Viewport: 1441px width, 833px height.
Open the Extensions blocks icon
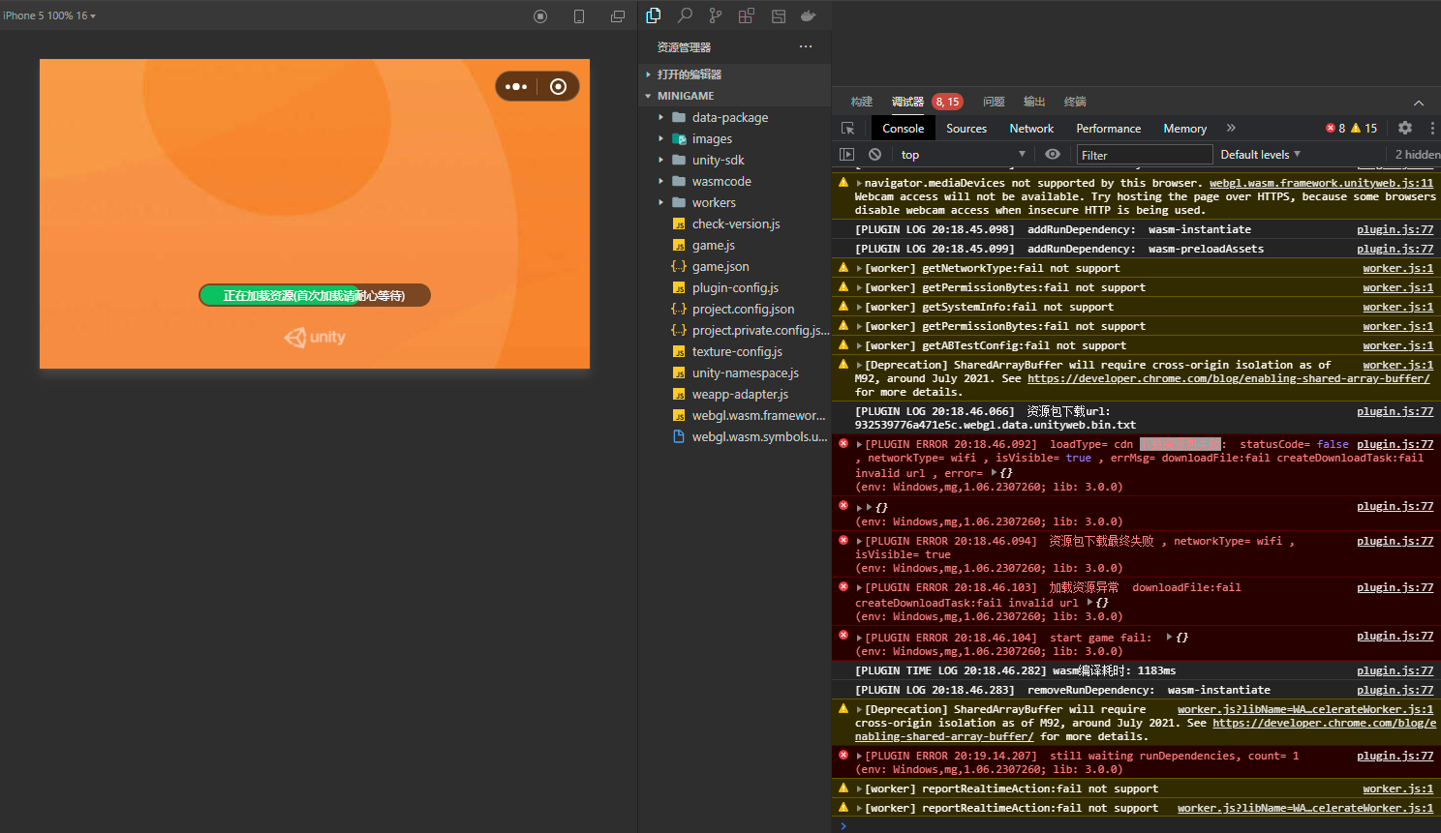point(747,15)
